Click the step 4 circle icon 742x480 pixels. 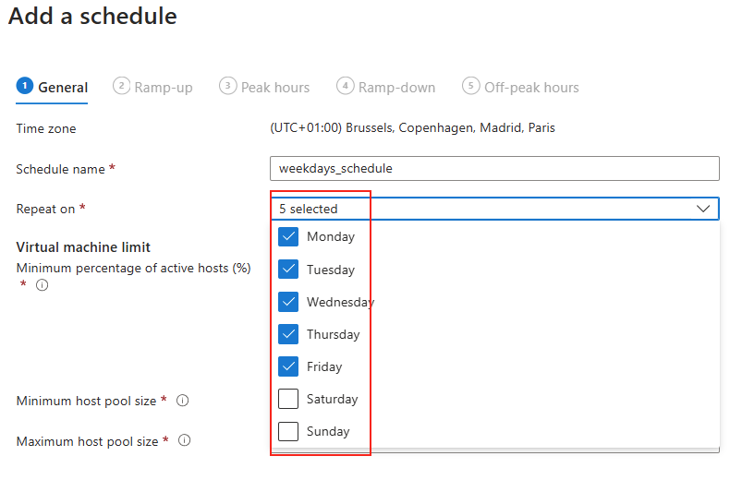click(346, 86)
